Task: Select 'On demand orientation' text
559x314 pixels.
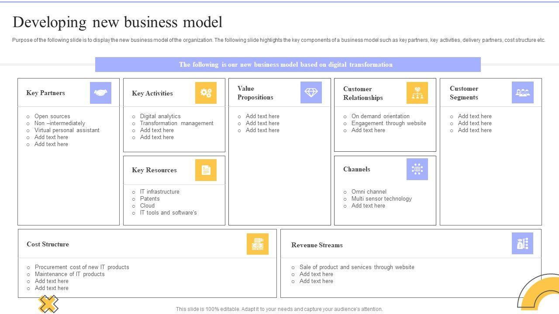Action: coord(380,116)
